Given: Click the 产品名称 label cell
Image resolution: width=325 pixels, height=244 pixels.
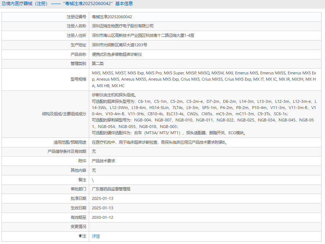Looking at the screenshot, I should tap(45, 54).
